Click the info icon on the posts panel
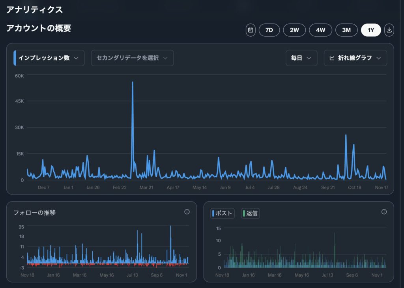404x288 pixels. [384, 212]
